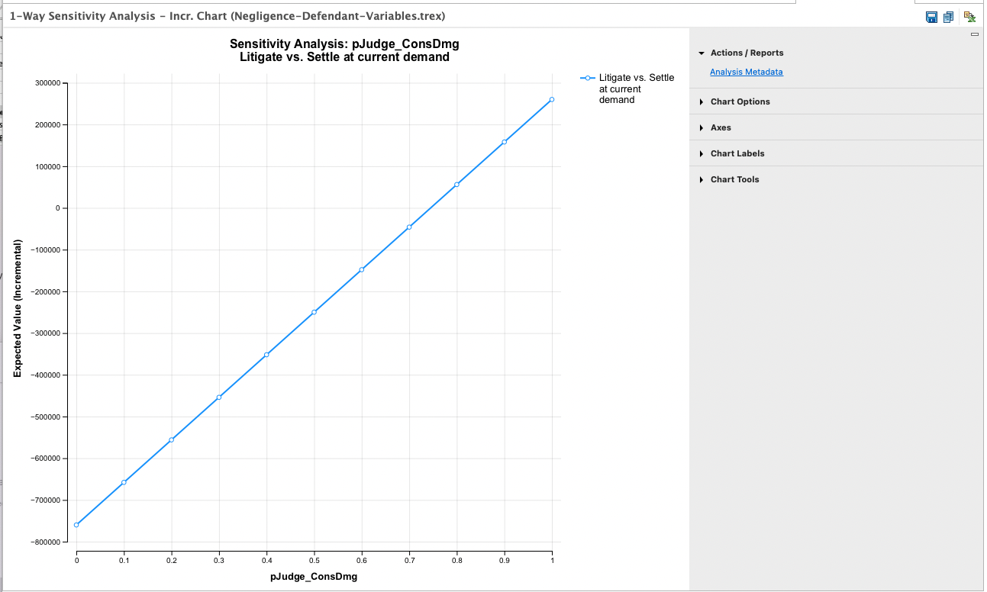Click the export to Excel icon

click(969, 16)
